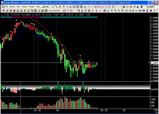159x114 pixels.
Task: Toggle the line chart style button
Action: tap(100, 10)
